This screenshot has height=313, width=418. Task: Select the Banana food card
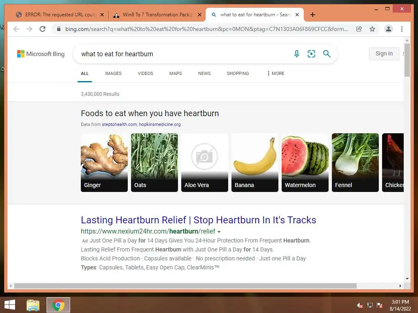(255, 162)
